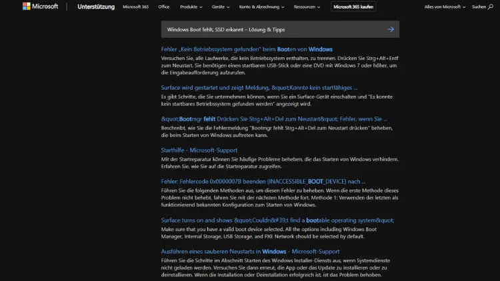500x281 pixels.
Task: Expand Alles von Microsoft menu
Action: [x=445, y=7]
